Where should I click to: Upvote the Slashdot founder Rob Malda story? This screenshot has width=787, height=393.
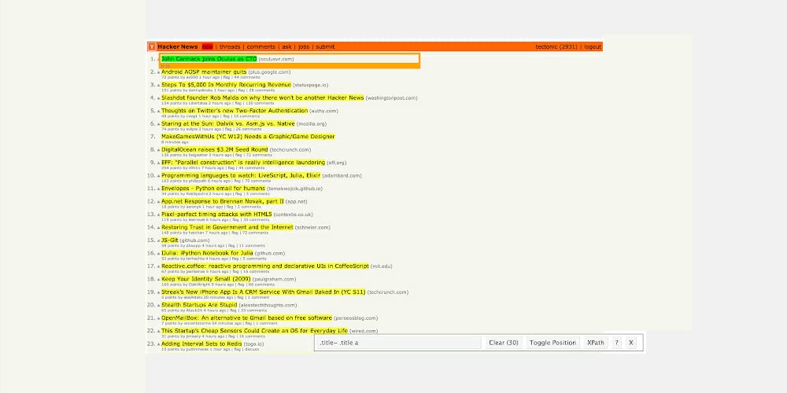[x=159, y=98]
